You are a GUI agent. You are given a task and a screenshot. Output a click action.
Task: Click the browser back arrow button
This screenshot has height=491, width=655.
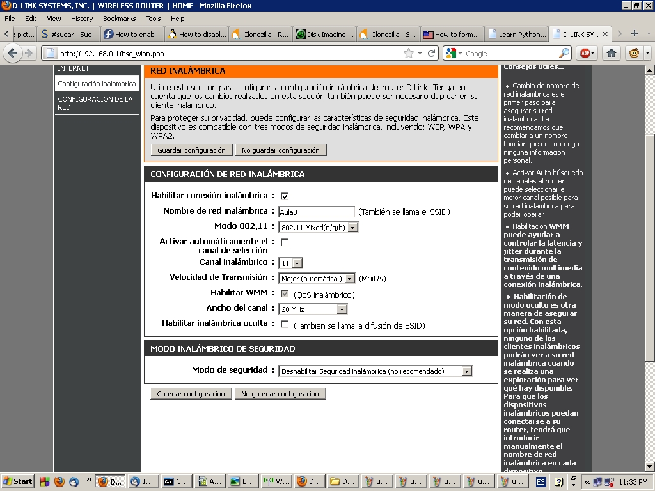12,54
